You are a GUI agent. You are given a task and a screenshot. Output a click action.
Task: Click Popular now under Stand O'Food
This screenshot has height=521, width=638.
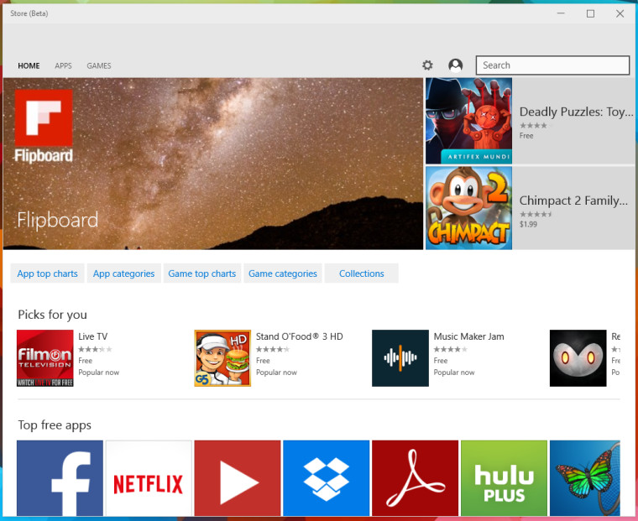point(277,373)
